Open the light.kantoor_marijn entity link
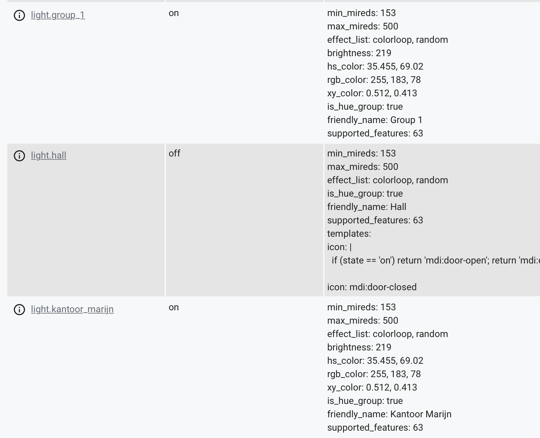The height and width of the screenshot is (438, 540). click(72, 309)
